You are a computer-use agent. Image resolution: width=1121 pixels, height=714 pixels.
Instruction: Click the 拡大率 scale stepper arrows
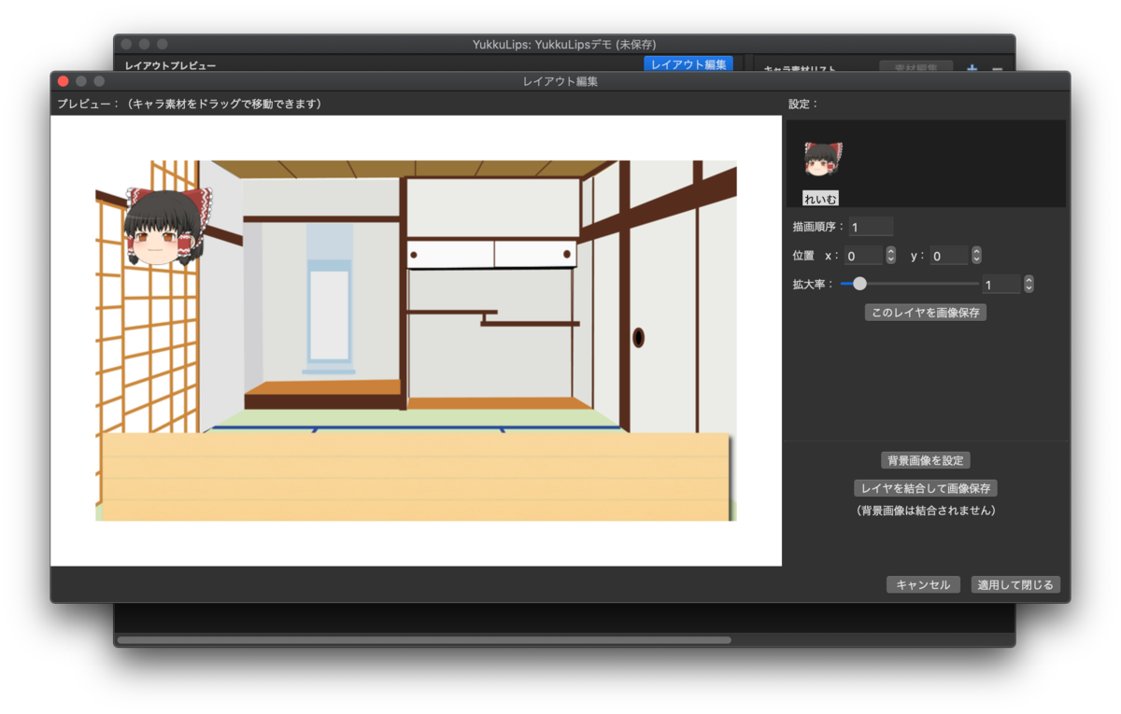click(1029, 285)
